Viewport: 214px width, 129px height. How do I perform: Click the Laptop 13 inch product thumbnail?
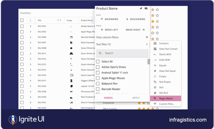click(71, 86)
